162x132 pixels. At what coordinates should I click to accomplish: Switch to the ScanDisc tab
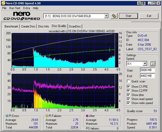[75, 26]
